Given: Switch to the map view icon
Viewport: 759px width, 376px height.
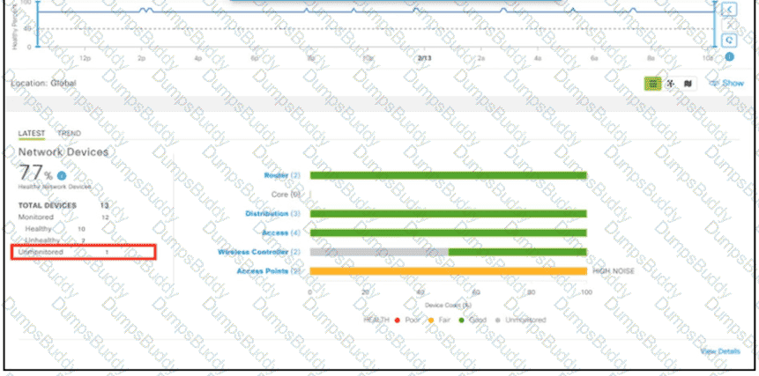Looking at the screenshot, I should coord(688,84).
